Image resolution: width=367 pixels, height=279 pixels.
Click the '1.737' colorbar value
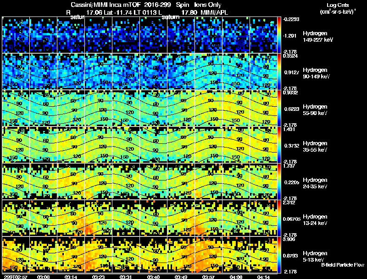coord(289,166)
